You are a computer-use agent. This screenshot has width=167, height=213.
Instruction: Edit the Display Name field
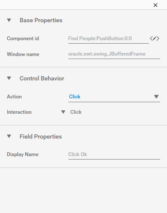point(114,154)
